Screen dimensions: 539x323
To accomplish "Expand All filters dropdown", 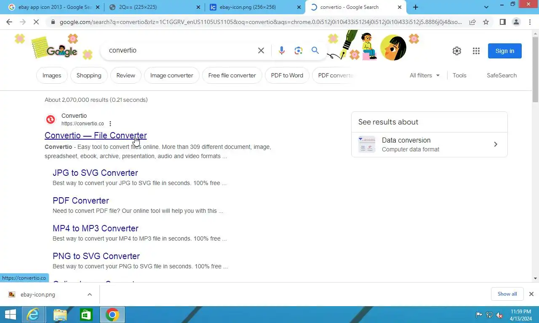I will click(425, 75).
